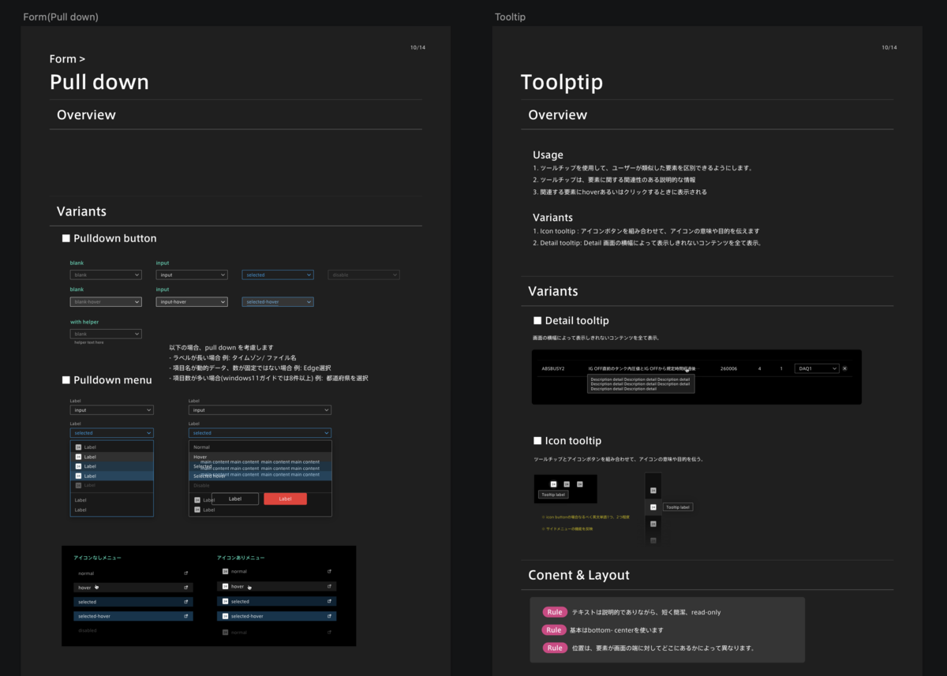Click the red 'Label' button
Viewport: 947px width, 676px height.
tap(285, 499)
